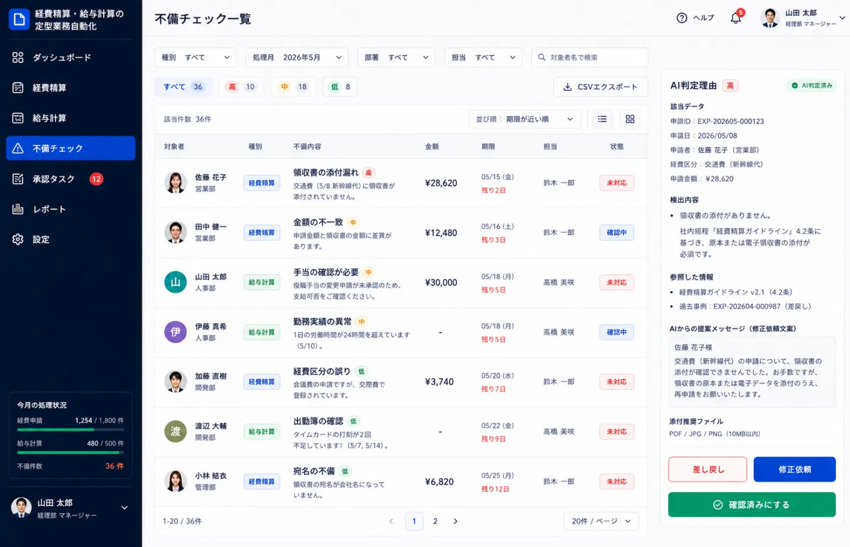Viewport: 850px width, 547px height.
Task: Open the 処理月 2026年5月 dropdown
Action: click(297, 57)
